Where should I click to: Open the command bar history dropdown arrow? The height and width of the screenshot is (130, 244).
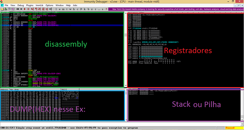[242, 124]
